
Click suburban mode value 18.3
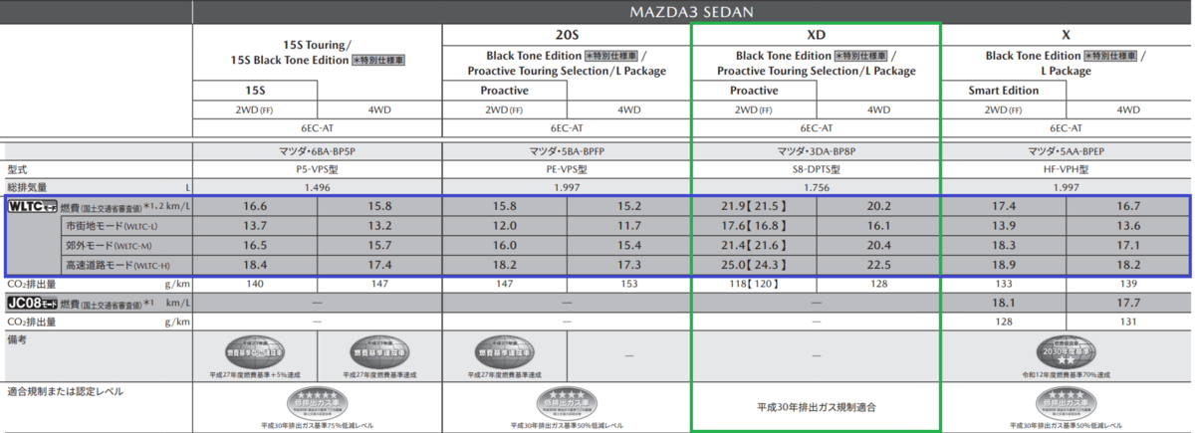(x=1004, y=246)
